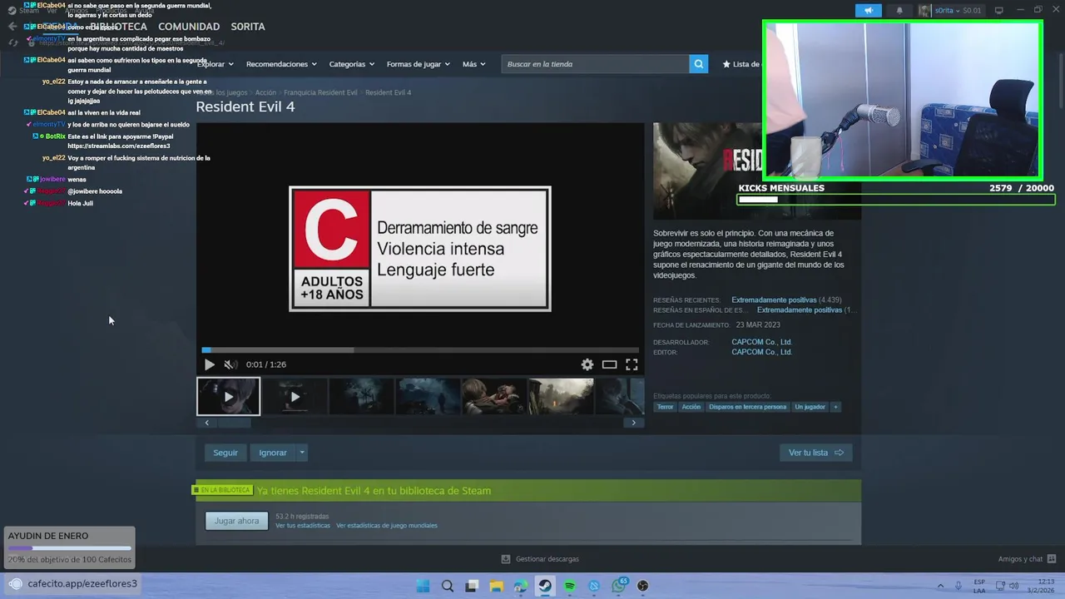Select the first trailer thumbnail
Image resolution: width=1065 pixels, height=599 pixels.
[228, 397]
